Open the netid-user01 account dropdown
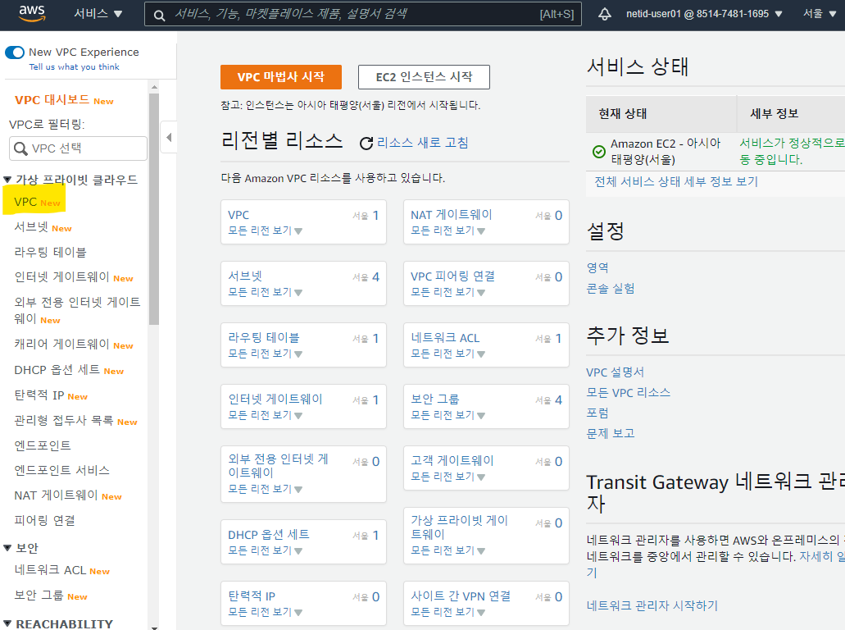The image size is (845, 630). (704, 14)
